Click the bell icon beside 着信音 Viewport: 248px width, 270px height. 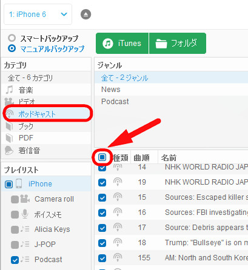[9, 150]
